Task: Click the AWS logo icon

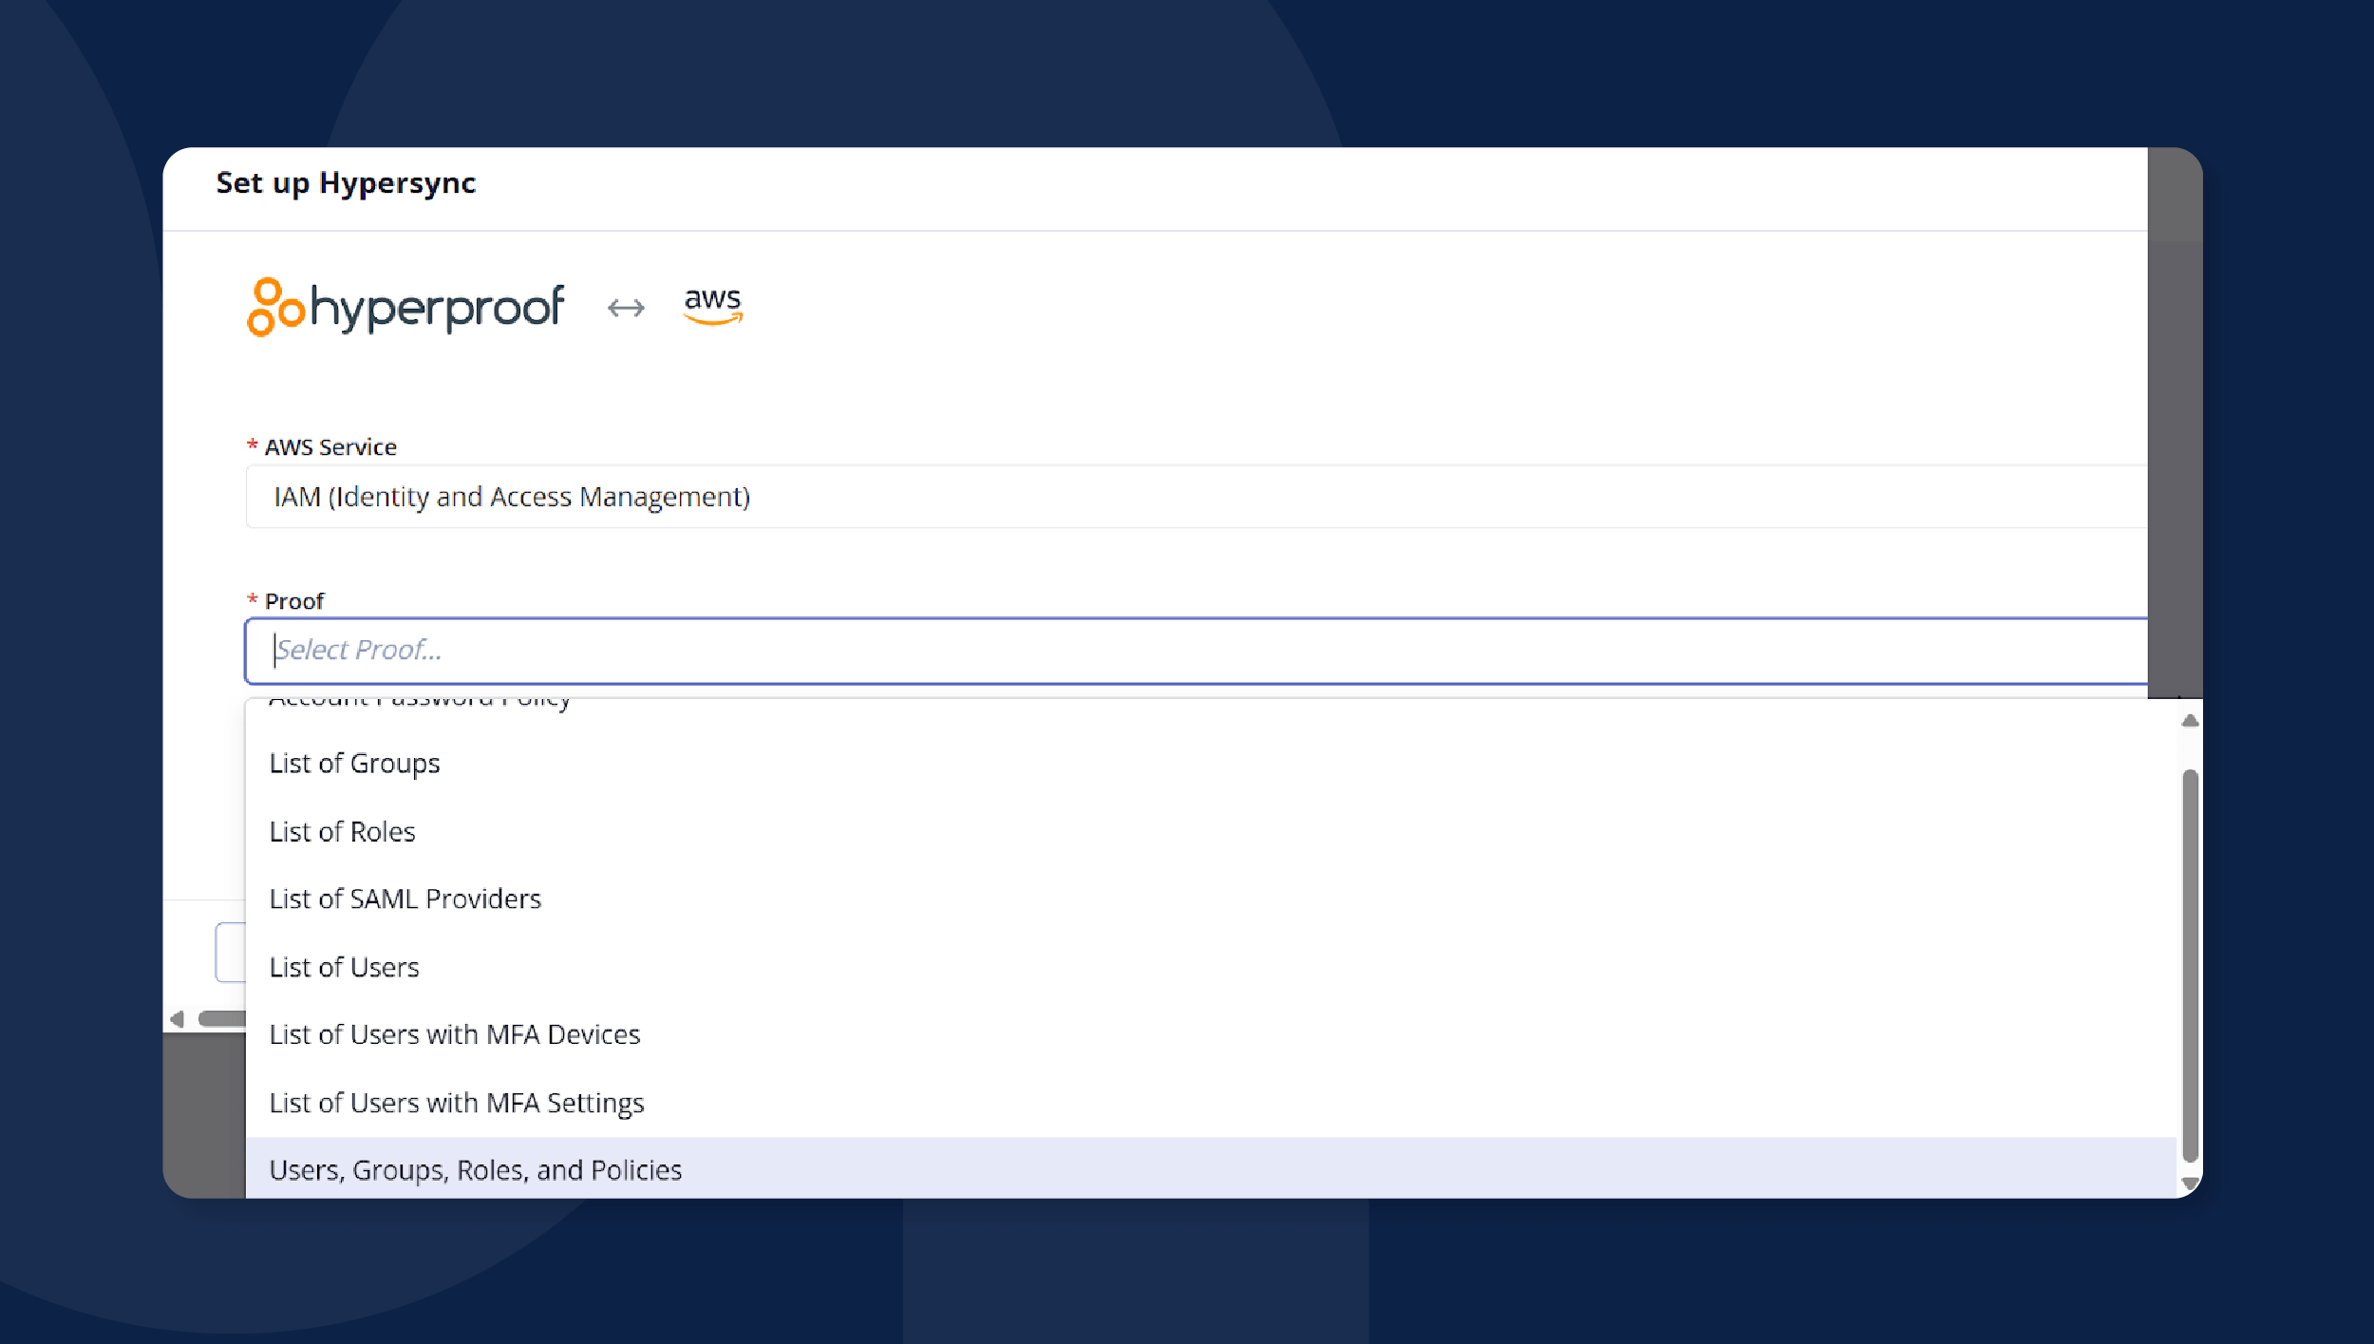Action: coord(713,305)
